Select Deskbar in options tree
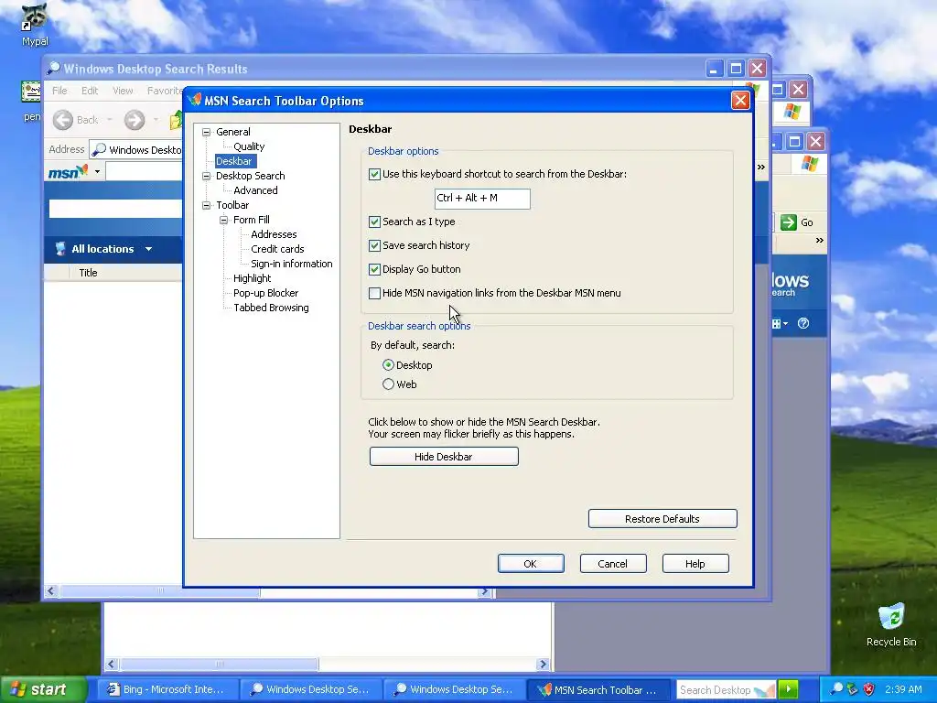The height and width of the screenshot is (703, 937). [233, 161]
